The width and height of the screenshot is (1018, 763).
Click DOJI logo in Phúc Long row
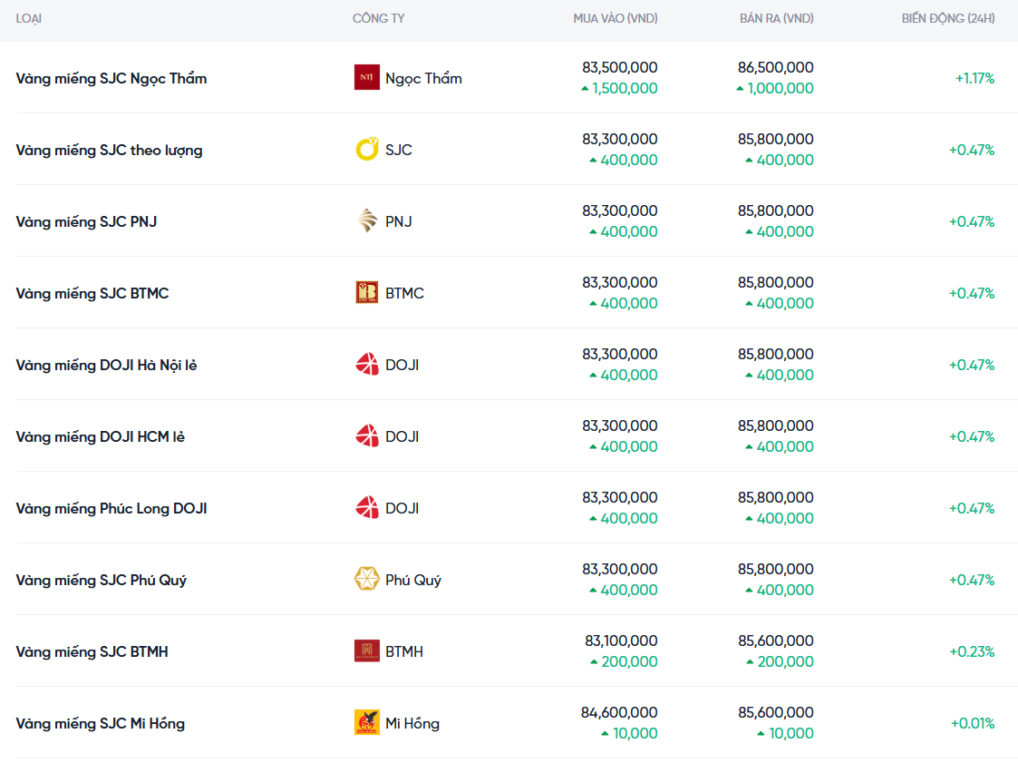pos(367,507)
